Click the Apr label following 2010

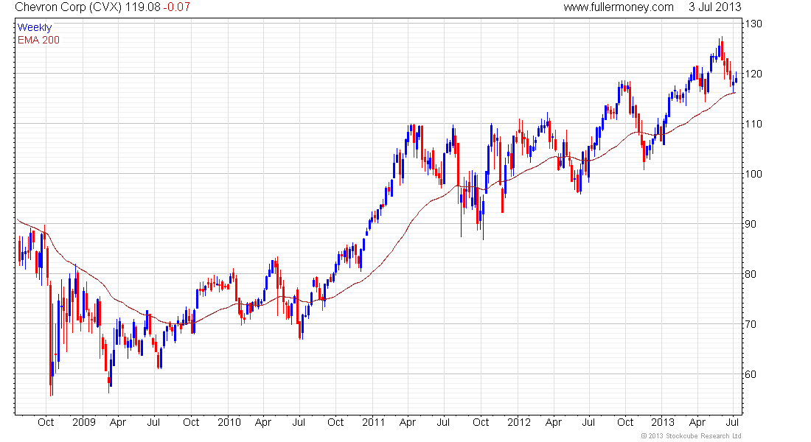coord(263,422)
